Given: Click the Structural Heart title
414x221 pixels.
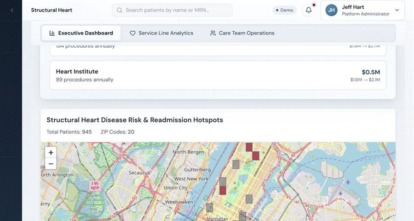Looking at the screenshot, I should coord(52,10).
